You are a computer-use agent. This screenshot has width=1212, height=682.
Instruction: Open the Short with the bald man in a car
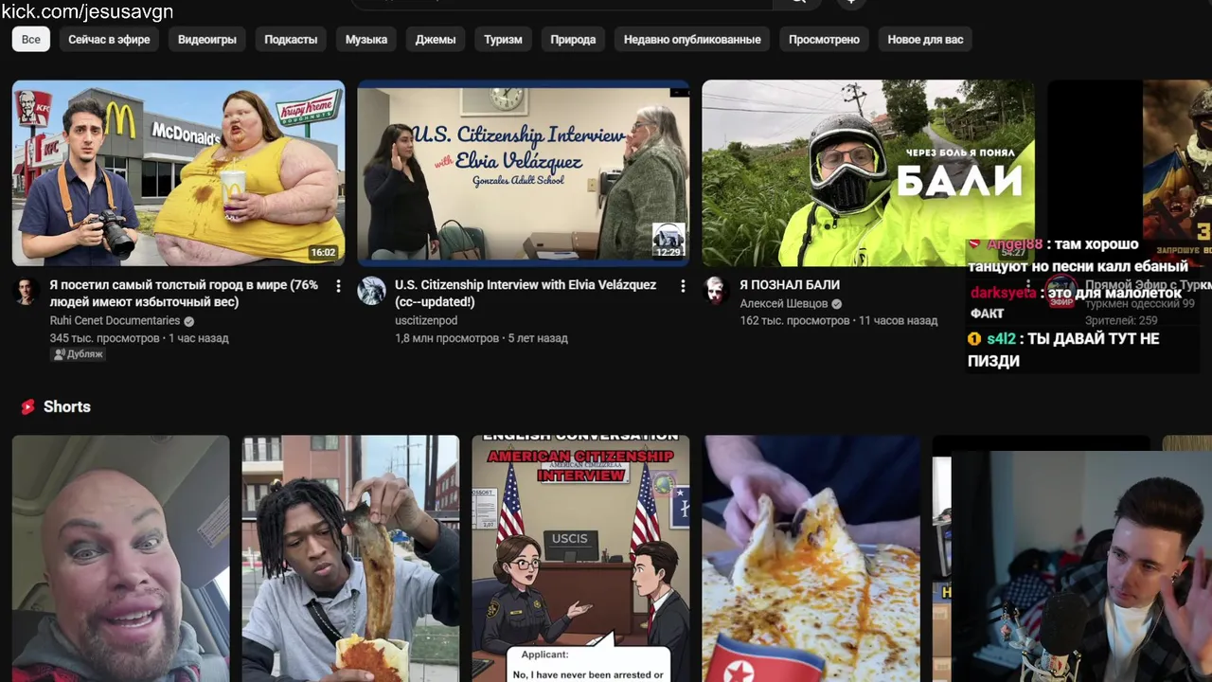coord(120,559)
